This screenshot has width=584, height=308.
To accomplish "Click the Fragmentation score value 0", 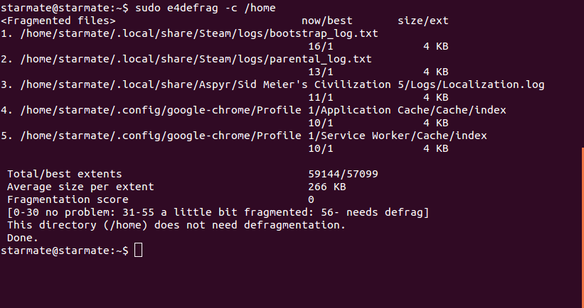I will [312, 199].
